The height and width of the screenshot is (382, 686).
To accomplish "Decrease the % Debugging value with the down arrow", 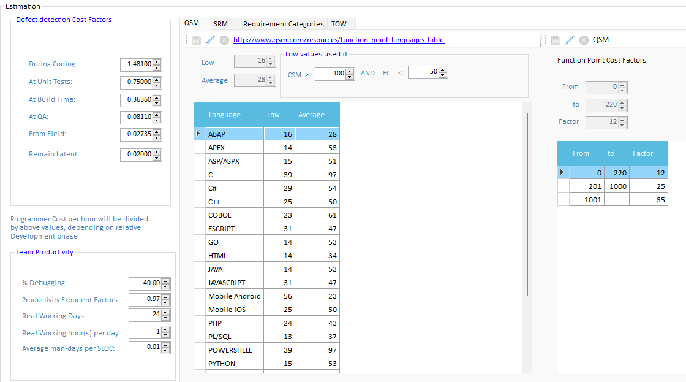I will 165,286.
